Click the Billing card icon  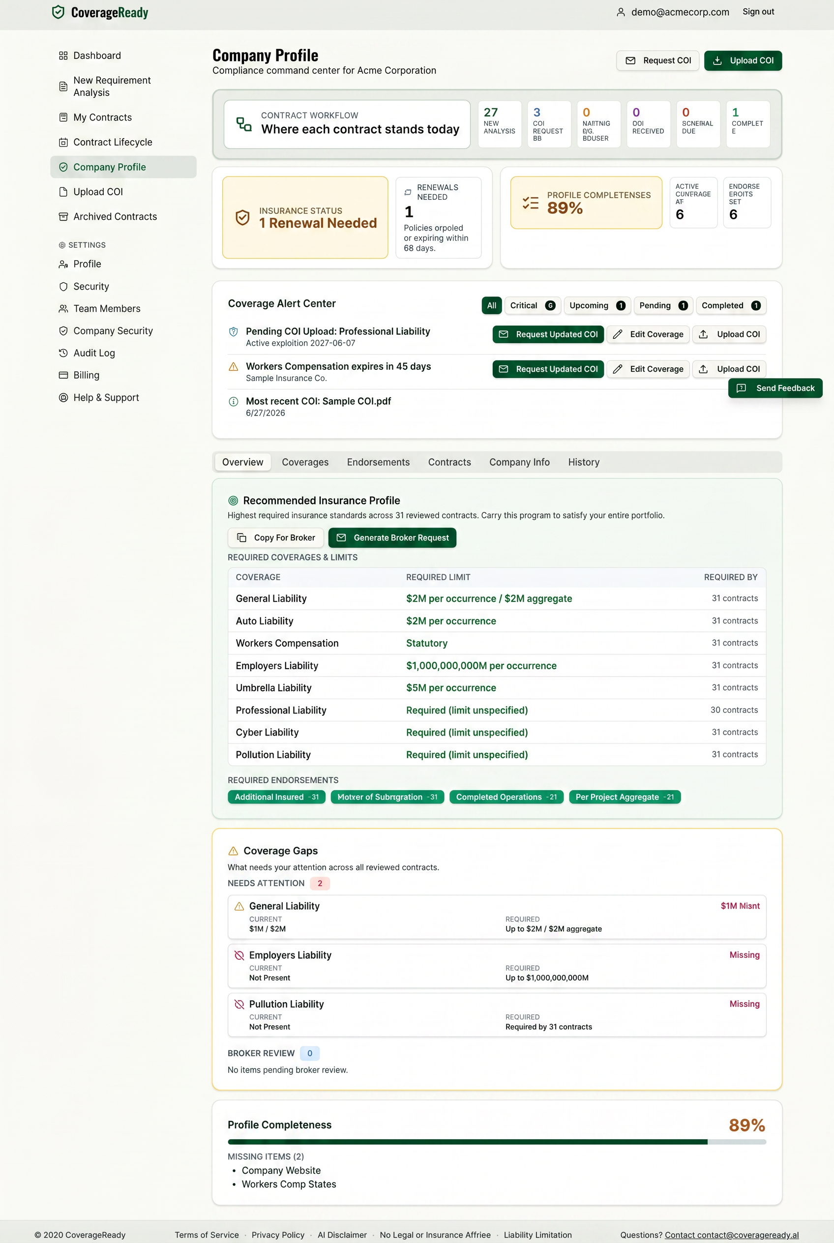click(x=63, y=376)
